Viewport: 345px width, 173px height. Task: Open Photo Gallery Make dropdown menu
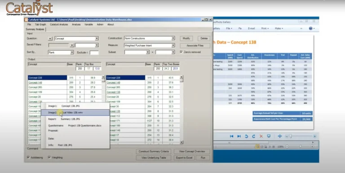[279, 28]
